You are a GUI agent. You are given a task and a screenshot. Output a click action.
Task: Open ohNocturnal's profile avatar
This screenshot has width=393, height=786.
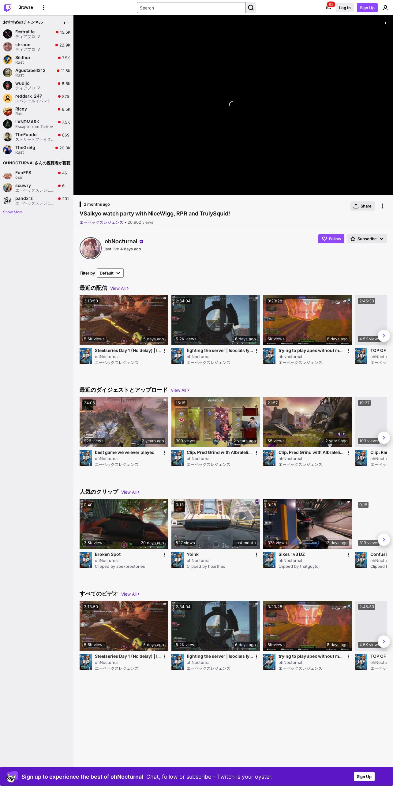(91, 248)
